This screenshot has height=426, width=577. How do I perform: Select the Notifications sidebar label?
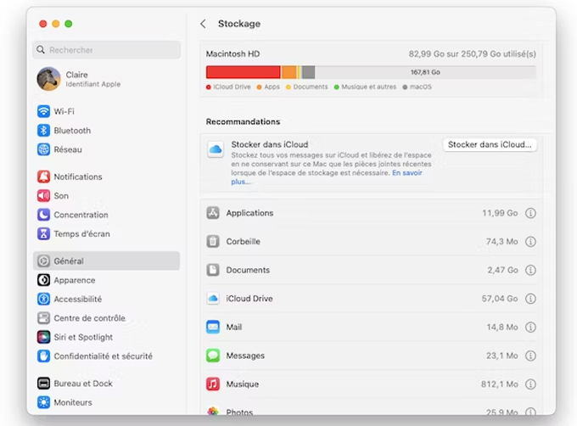(78, 177)
